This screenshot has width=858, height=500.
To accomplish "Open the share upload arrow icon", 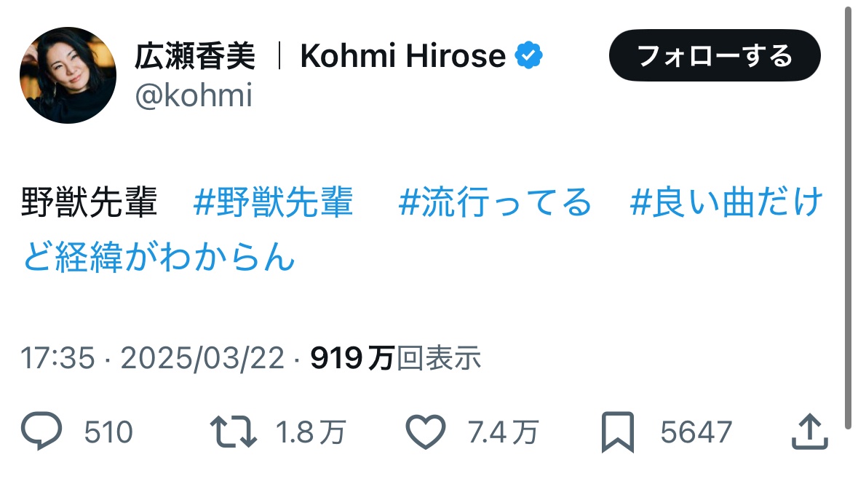I will [x=809, y=432].
